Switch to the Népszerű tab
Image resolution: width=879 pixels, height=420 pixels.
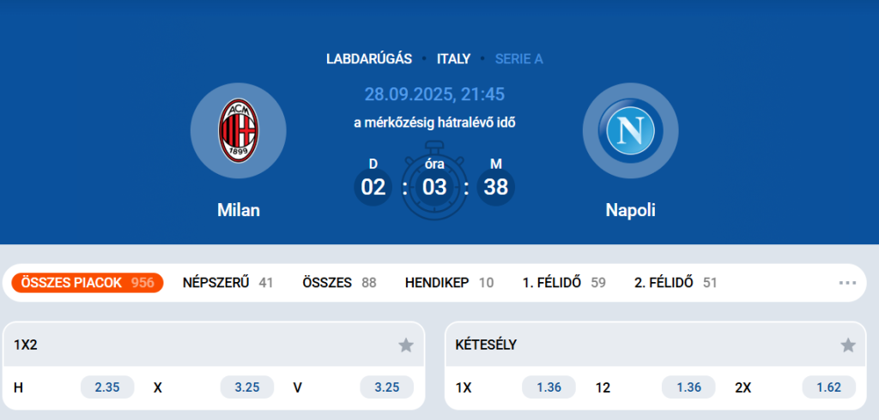[227, 283]
